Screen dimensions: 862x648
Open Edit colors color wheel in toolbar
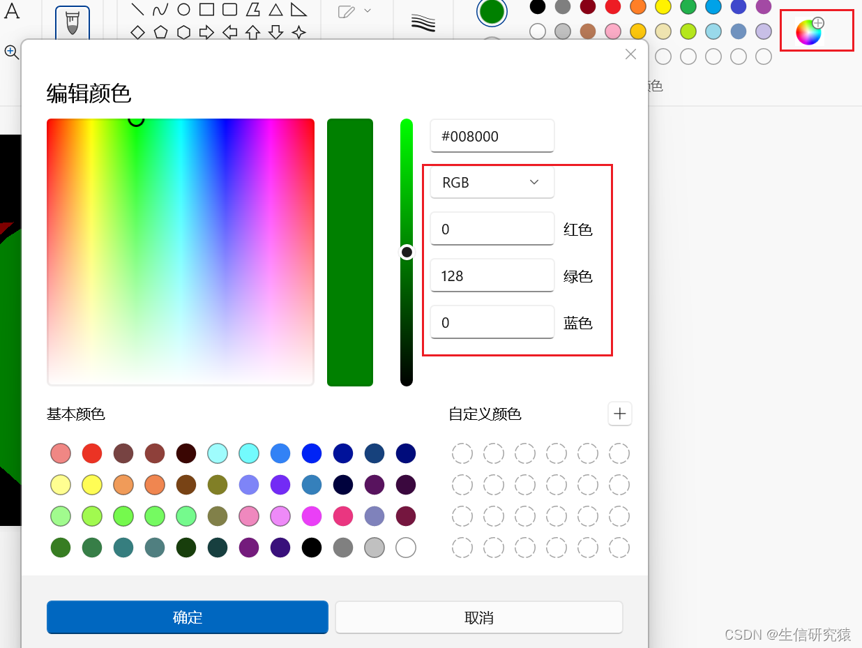point(810,31)
